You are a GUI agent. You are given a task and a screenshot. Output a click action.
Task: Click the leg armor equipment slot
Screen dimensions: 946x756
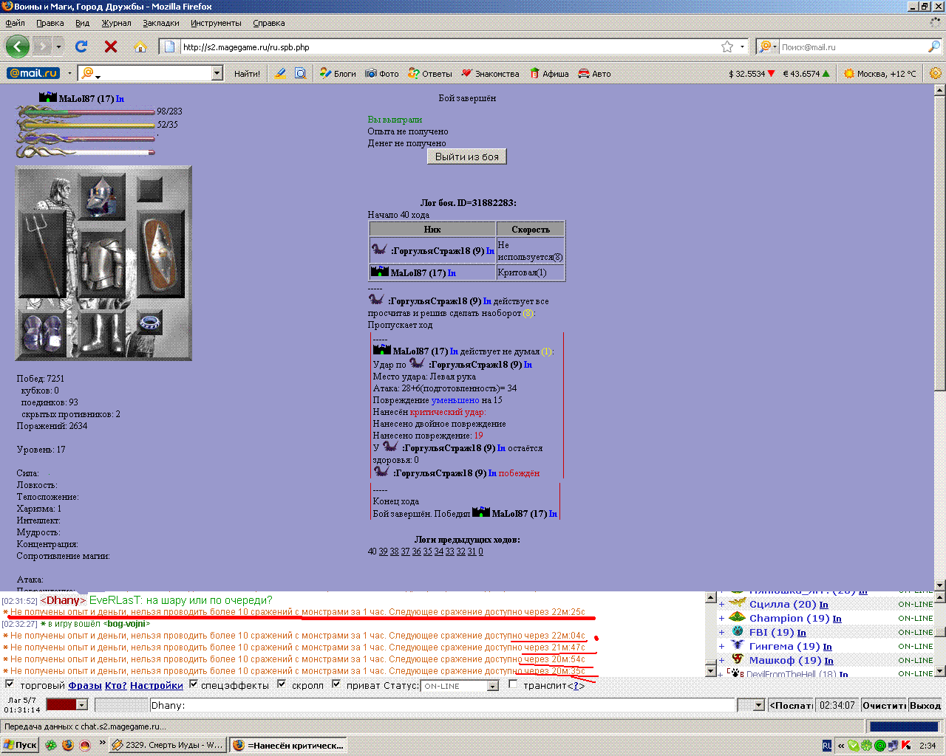point(101,333)
